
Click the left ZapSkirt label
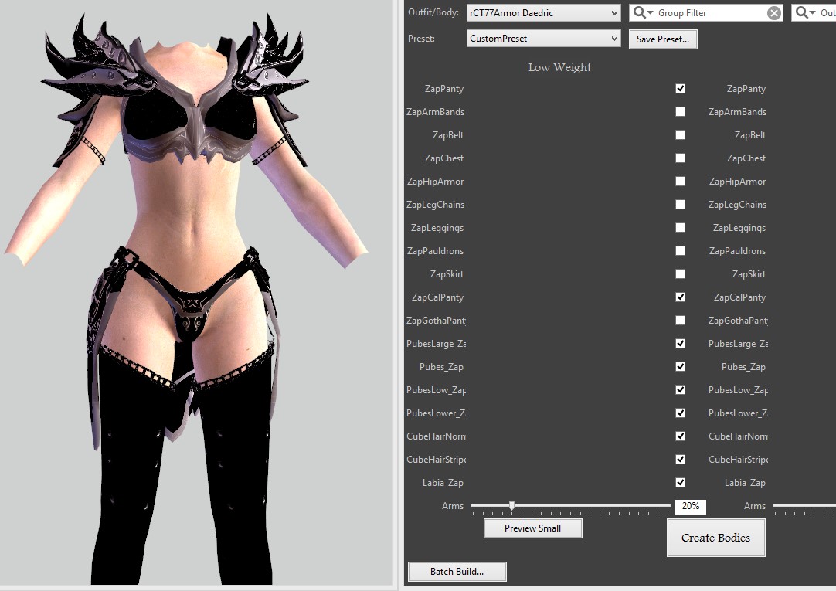[447, 274]
